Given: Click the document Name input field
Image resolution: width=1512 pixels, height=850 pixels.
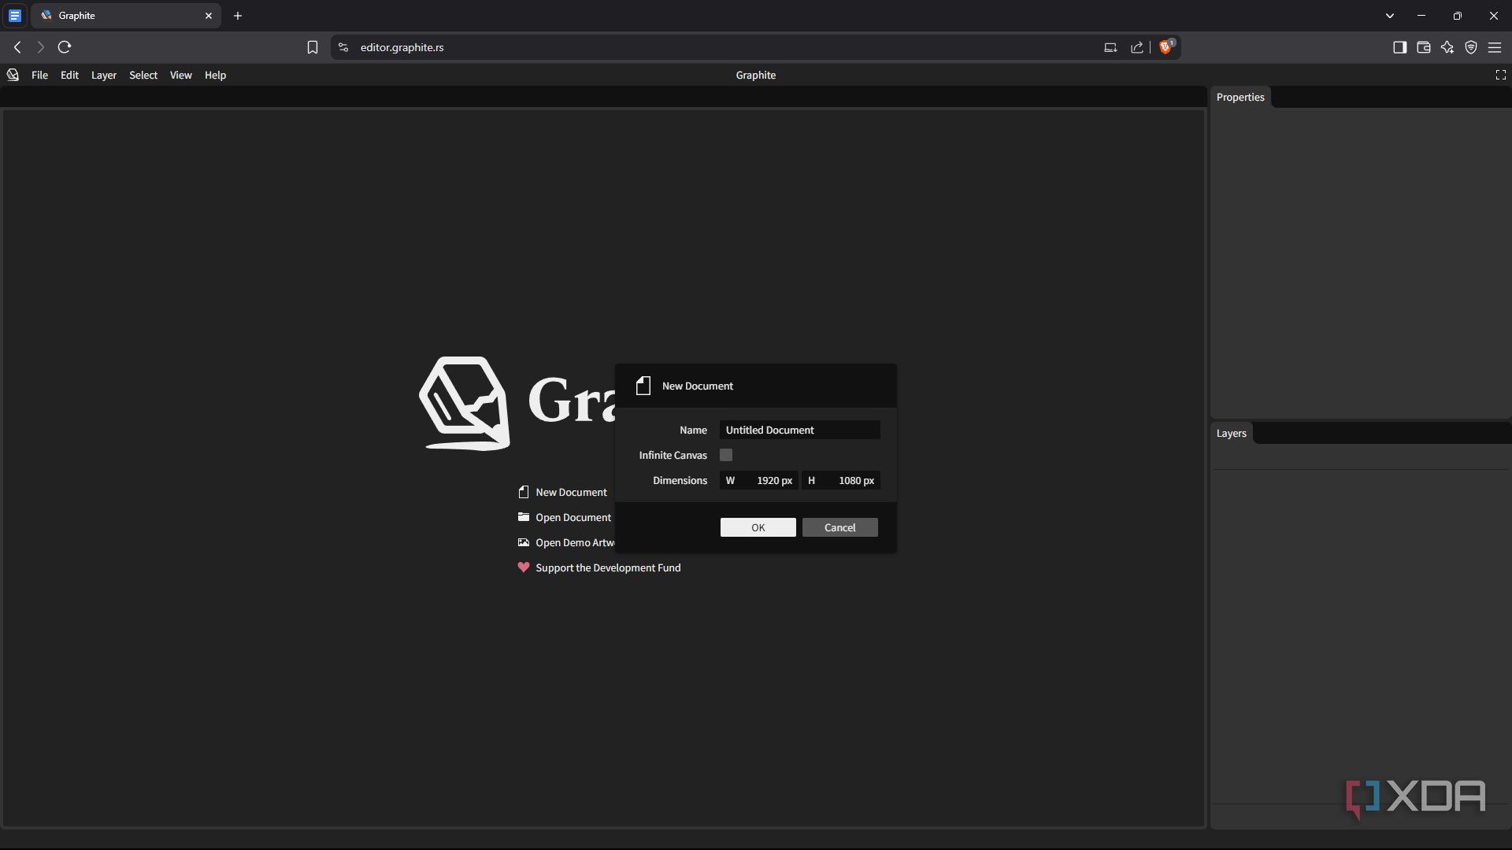Looking at the screenshot, I should 799,430.
